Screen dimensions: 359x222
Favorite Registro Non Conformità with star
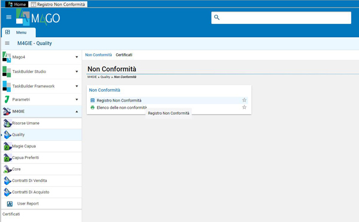pos(244,100)
